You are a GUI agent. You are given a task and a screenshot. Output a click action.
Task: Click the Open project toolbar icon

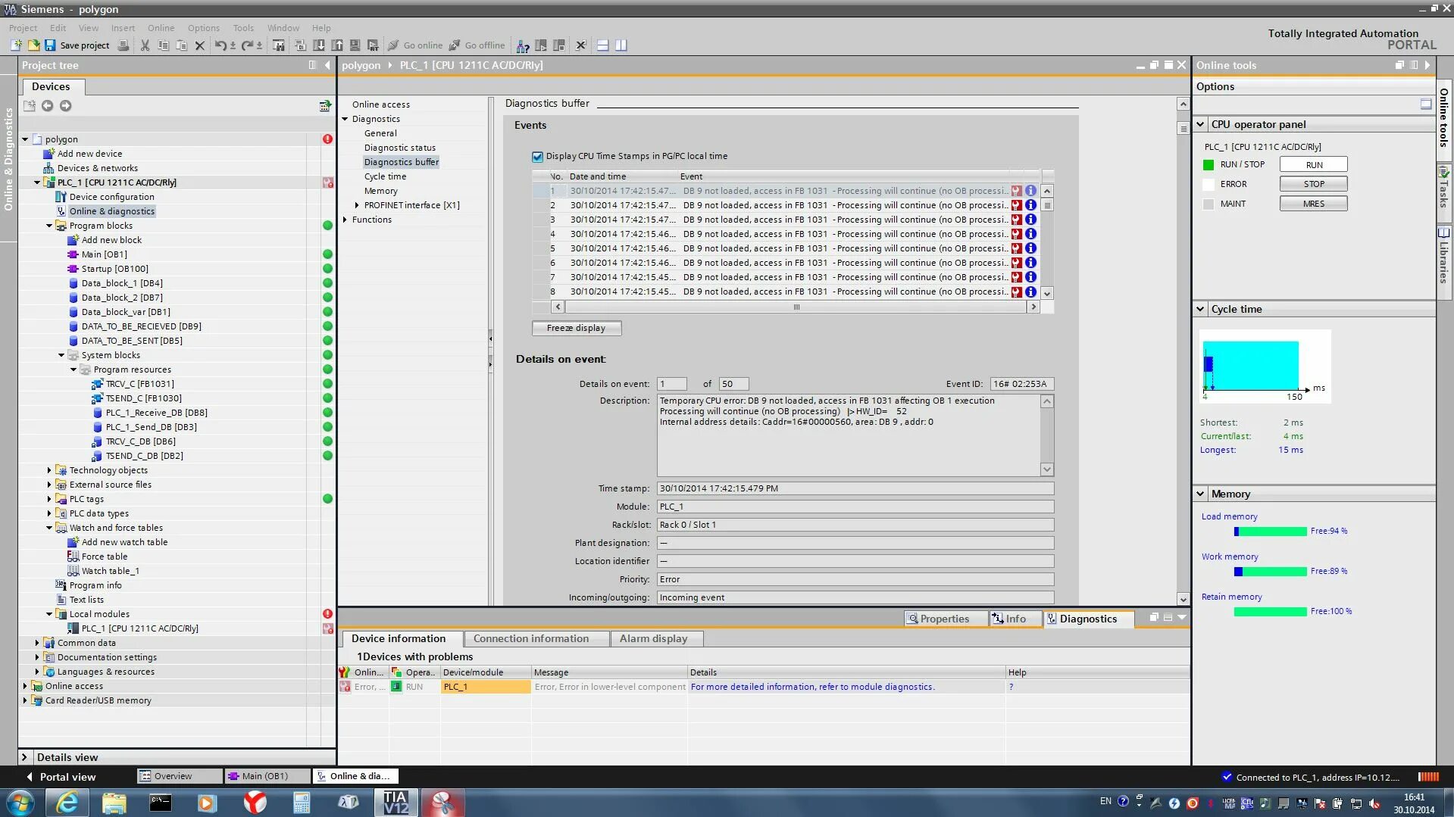[x=33, y=45]
